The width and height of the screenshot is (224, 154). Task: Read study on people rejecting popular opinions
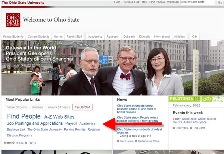point(137,119)
